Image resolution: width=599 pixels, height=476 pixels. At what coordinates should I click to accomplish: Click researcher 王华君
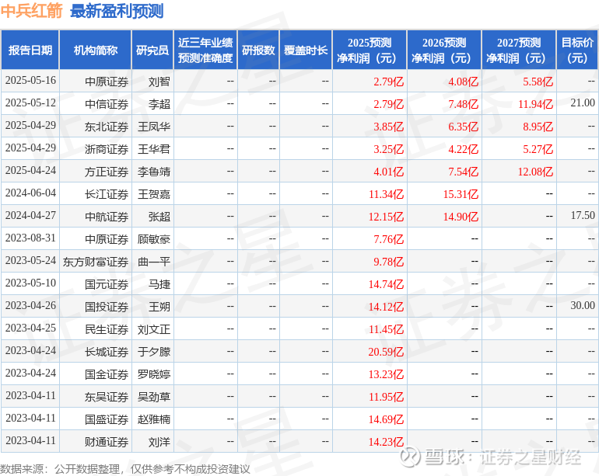(x=154, y=149)
